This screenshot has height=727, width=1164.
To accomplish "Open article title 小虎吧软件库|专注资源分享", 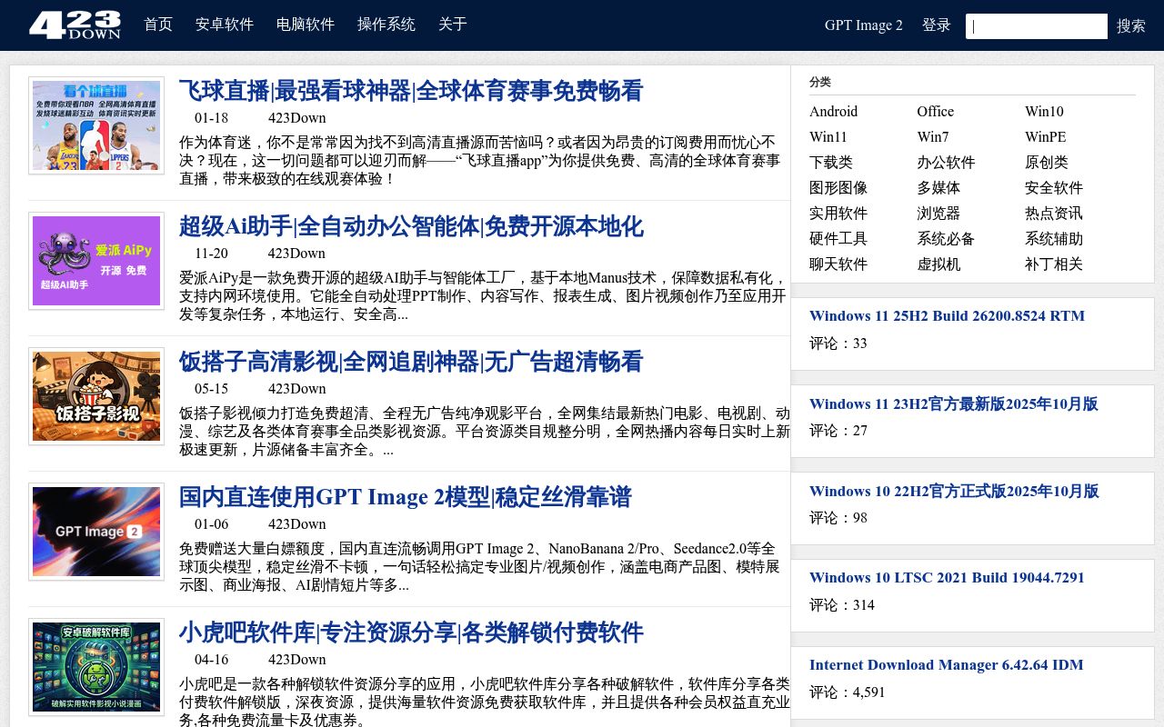I will pyautogui.click(x=411, y=632).
